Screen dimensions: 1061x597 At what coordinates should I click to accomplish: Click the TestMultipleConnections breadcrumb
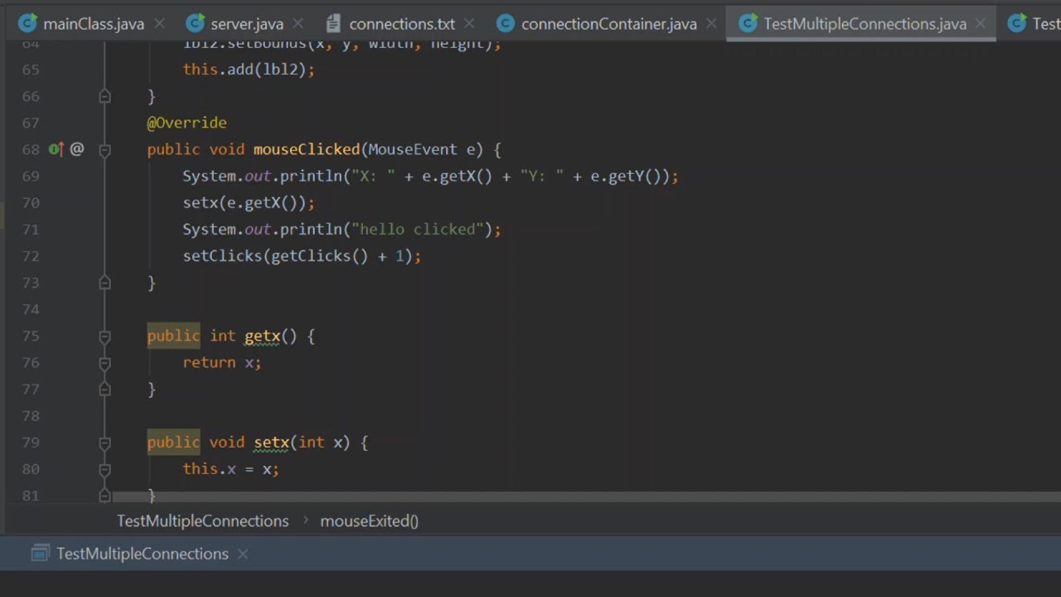pyautogui.click(x=202, y=521)
